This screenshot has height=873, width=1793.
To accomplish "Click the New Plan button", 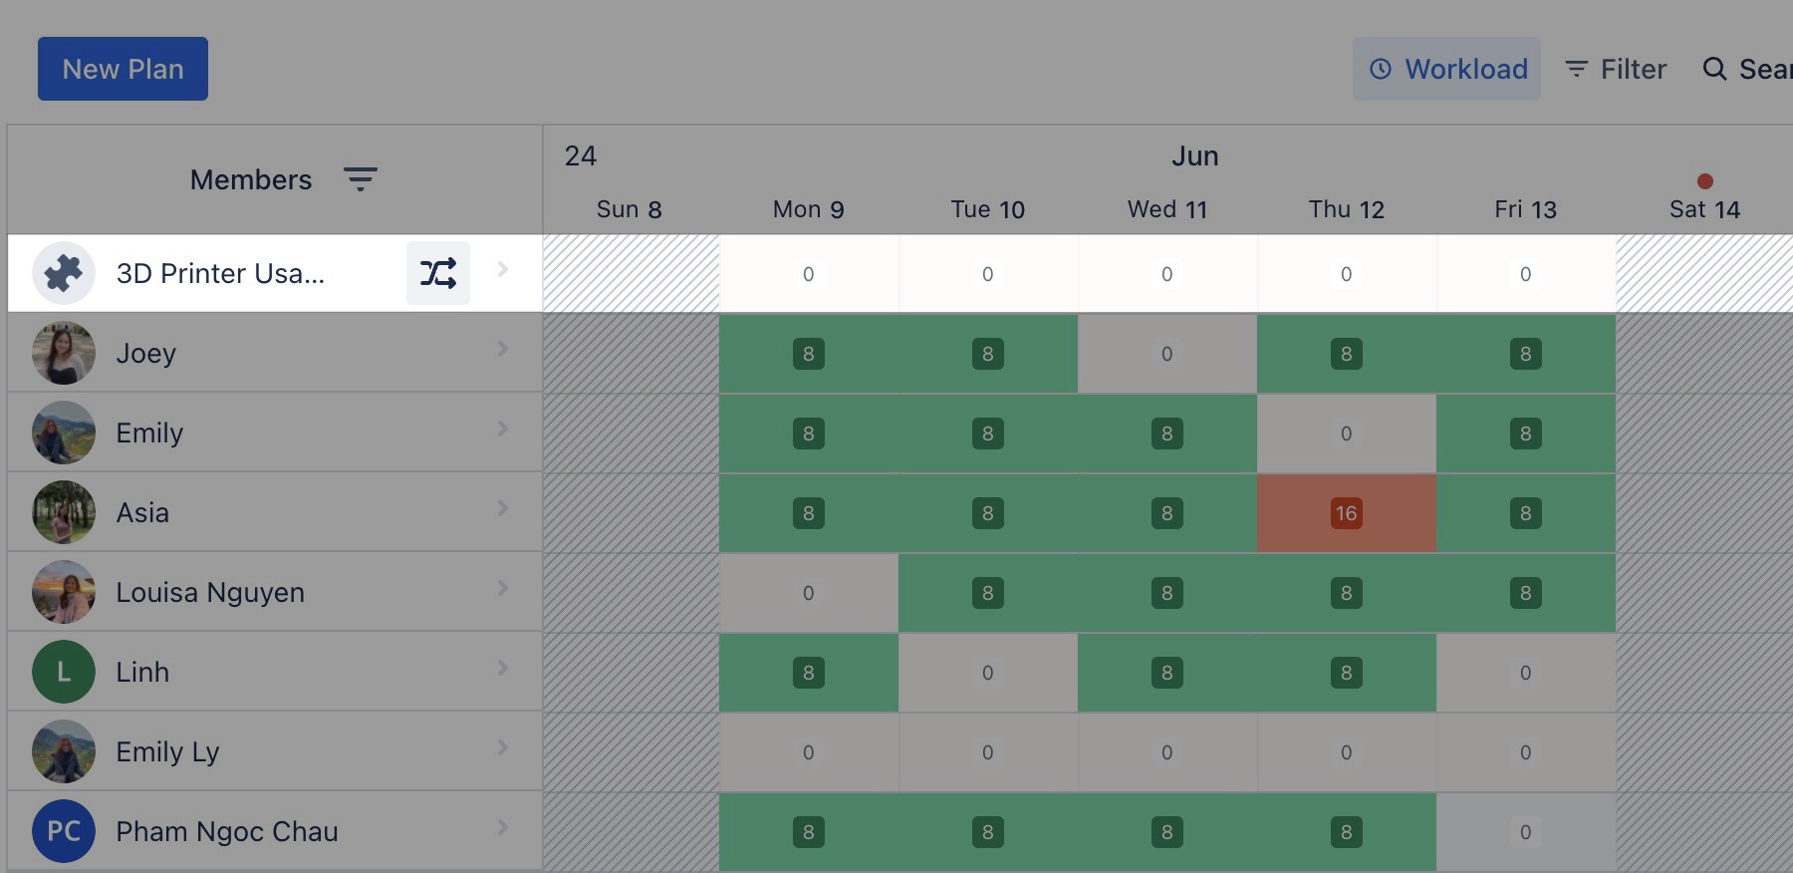I will point(123,69).
